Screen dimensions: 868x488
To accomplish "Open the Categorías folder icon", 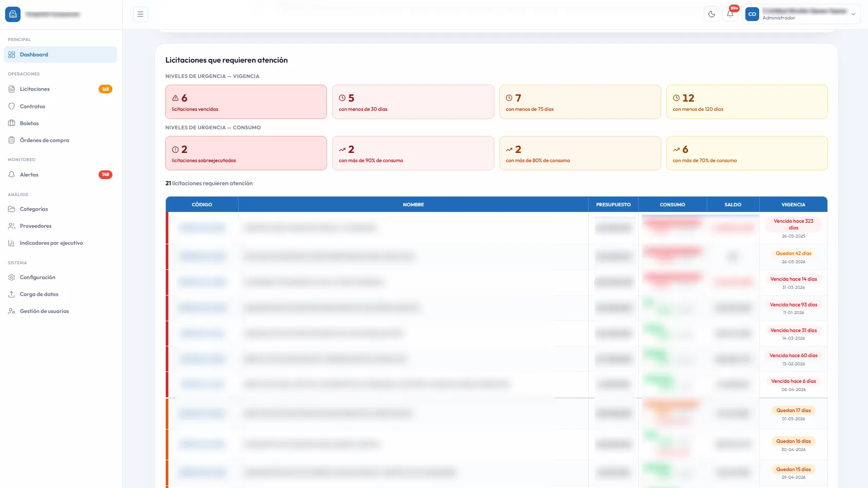I will tap(11, 209).
